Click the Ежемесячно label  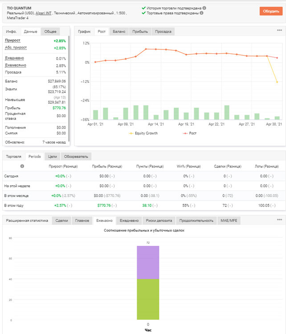[x=16, y=65]
